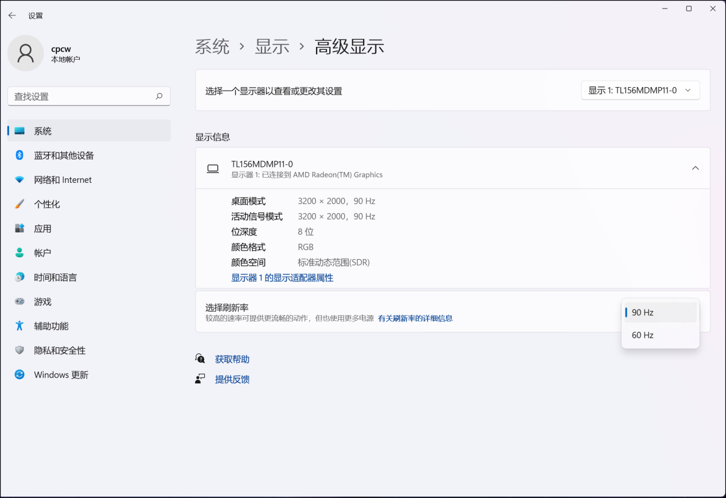Click the 查找设置 search field

[80, 96]
